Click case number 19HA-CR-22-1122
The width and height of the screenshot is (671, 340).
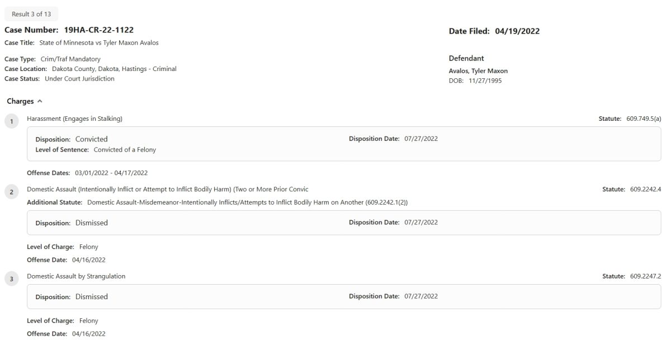point(98,30)
